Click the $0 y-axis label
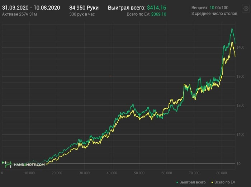This screenshot has width=251, height=187. (x=238, y=163)
